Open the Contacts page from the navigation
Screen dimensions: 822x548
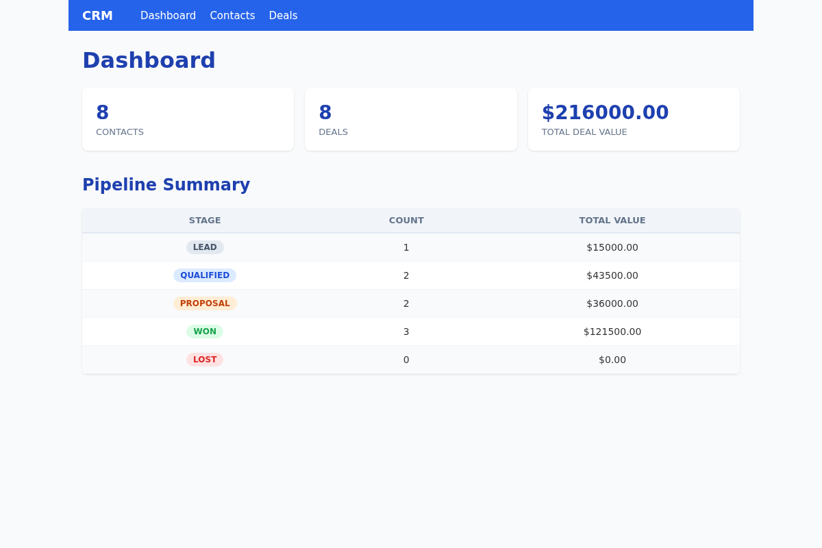tap(232, 15)
